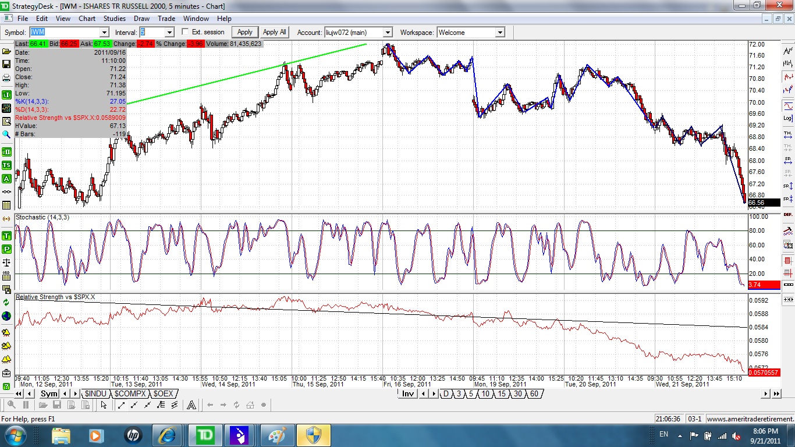This screenshot has height=447, width=795.
Task: Select the trendline drawing tool
Action: pos(121,405)
